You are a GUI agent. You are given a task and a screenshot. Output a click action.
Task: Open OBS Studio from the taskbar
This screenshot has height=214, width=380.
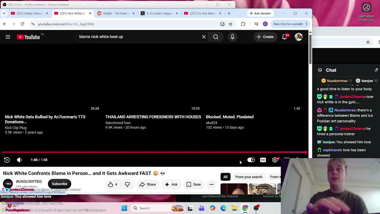(256, 208)
